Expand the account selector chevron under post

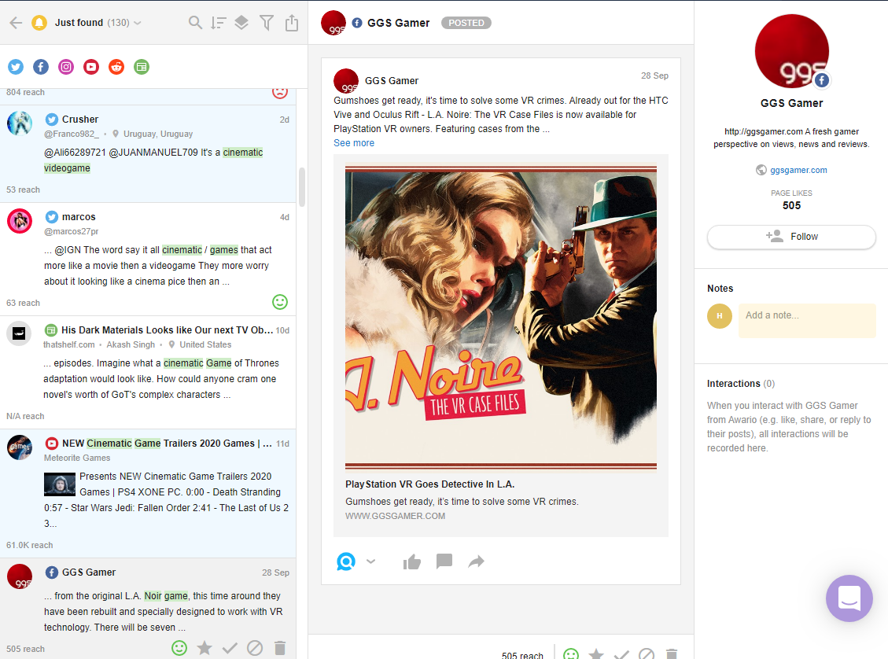coord(371,561)
